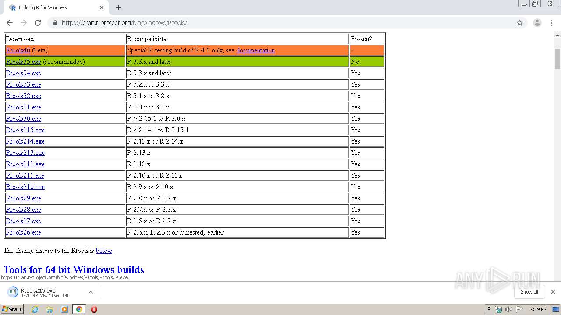
Task: Open Rtools215.exe download item in shelf
Action: pyautogui.click(x=44, y=292)
